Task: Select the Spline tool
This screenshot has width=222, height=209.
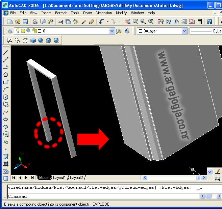Action: pyautogui.click(x=6, y=112)
